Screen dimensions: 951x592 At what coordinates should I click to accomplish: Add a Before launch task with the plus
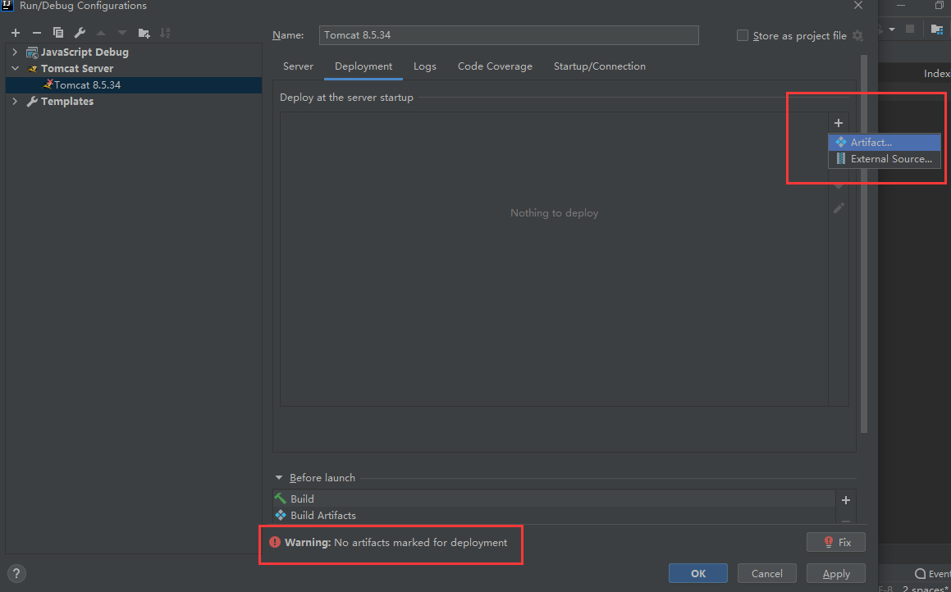coord(846,500)
